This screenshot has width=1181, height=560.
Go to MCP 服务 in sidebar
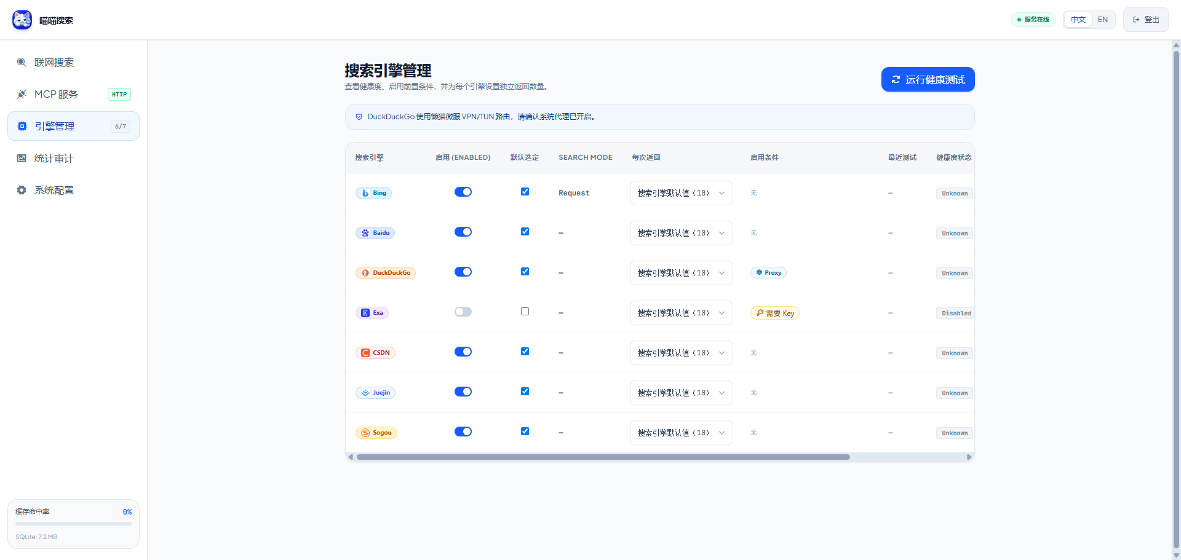click(73, 94)
